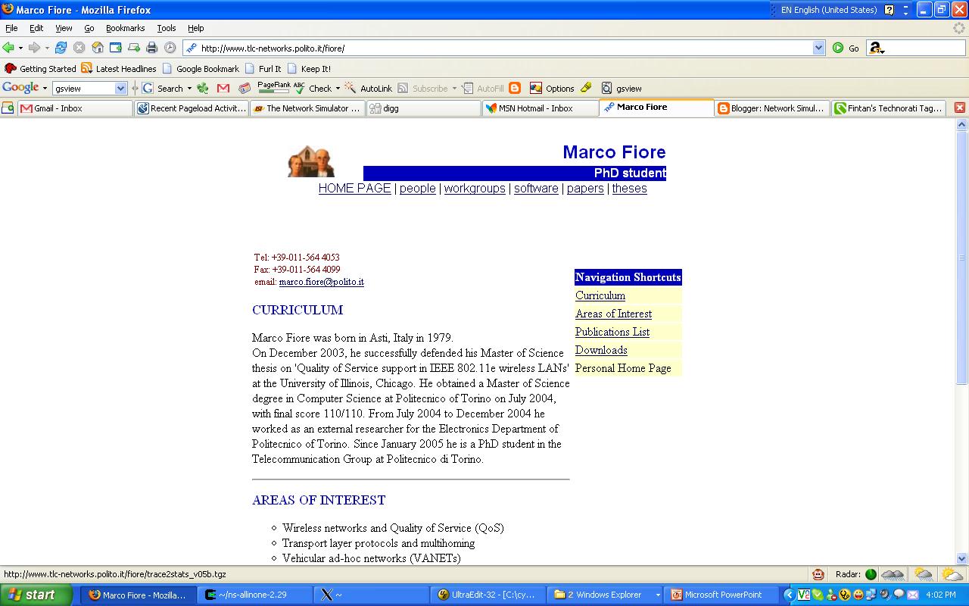Switch to the MSN Hotmail - Inbox tab
The height and width of the screenshot is (606, 969).
pos(534,108)
